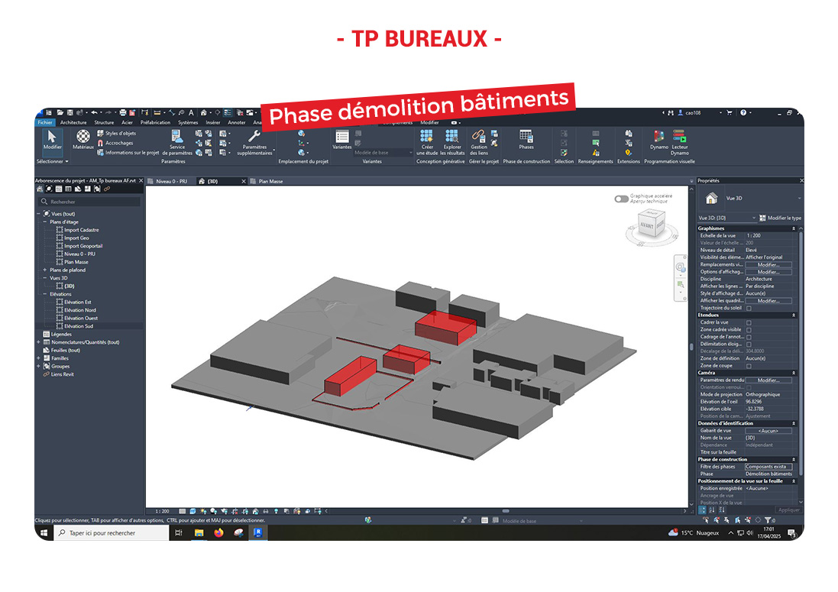
Task: Open Paramètres supplémentaires wrench tool
Action: tap(254, 142)
